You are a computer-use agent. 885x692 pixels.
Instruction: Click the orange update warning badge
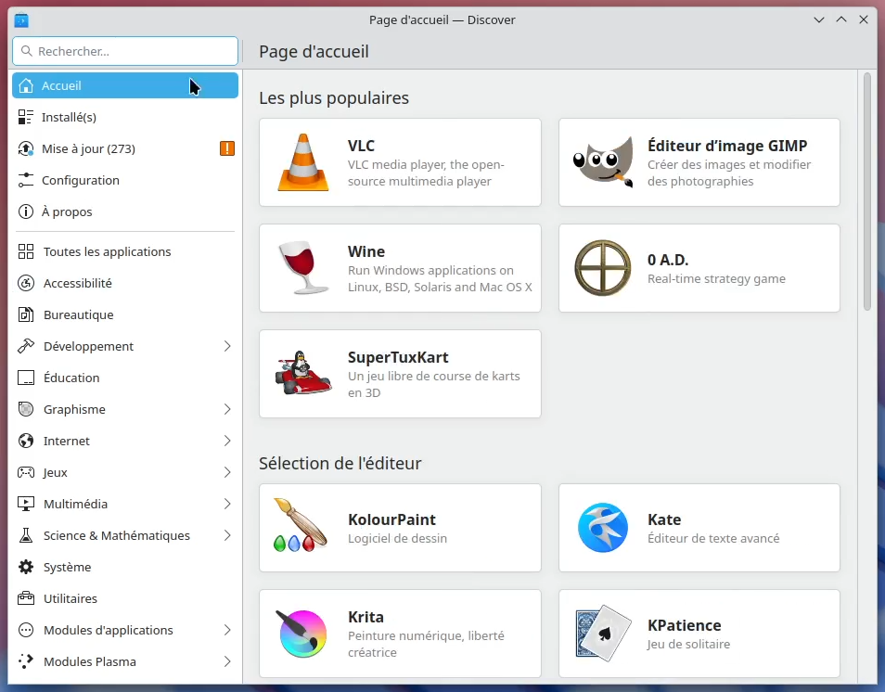click(x=227, y=148)
